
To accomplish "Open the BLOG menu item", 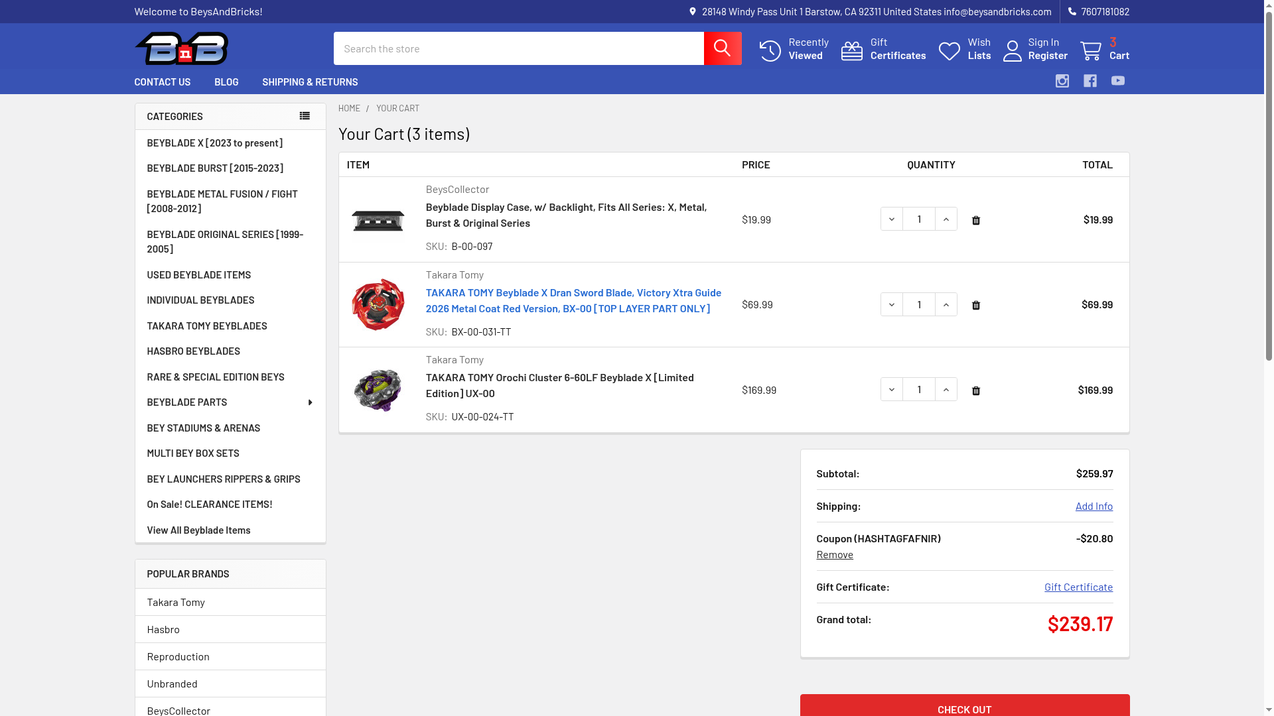I will tap(226, 82).
